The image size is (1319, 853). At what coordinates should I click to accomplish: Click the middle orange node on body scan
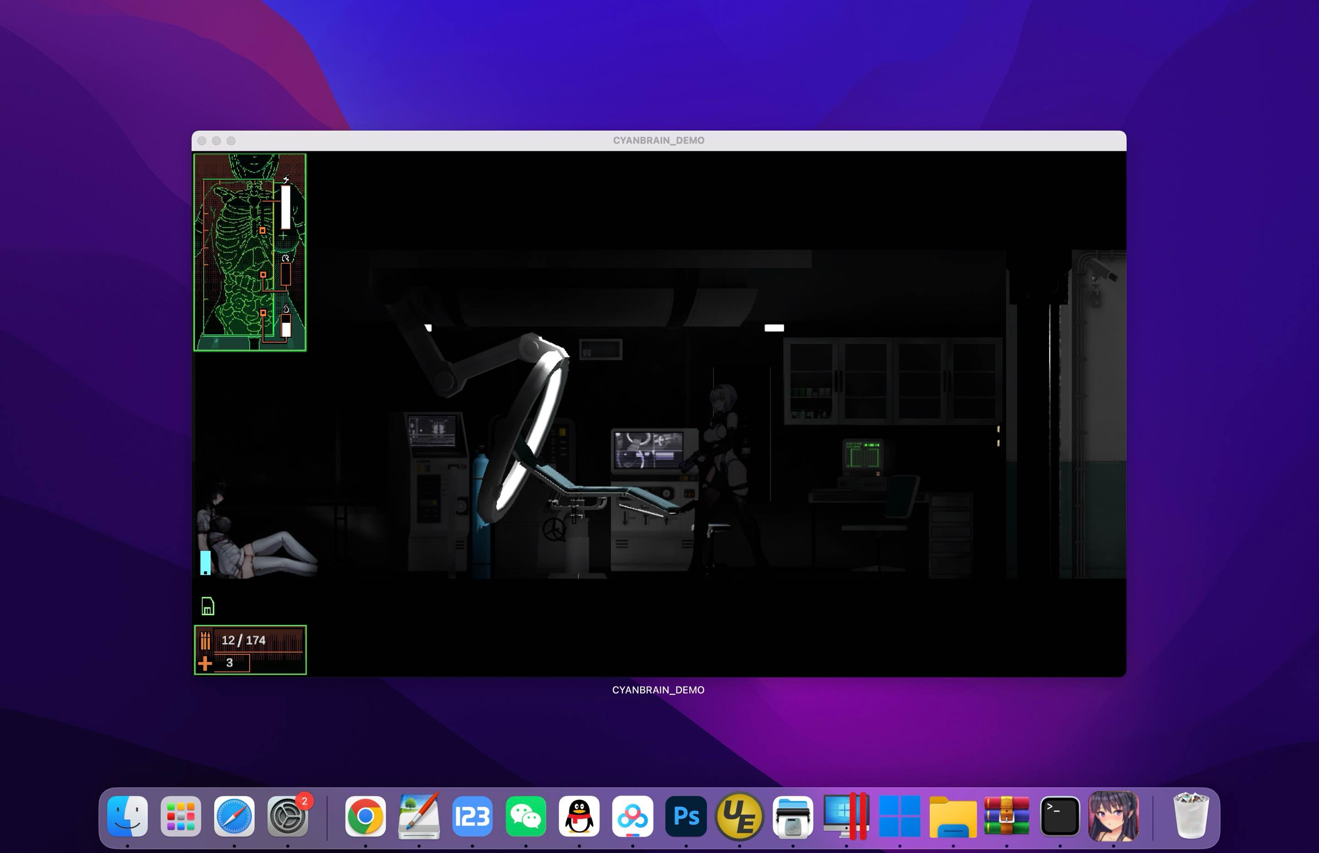pyautogui.click(x=263, y=275)
